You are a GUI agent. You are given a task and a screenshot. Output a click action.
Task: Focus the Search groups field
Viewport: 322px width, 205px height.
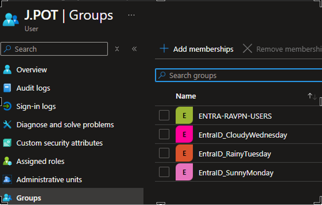pos(239,75)
